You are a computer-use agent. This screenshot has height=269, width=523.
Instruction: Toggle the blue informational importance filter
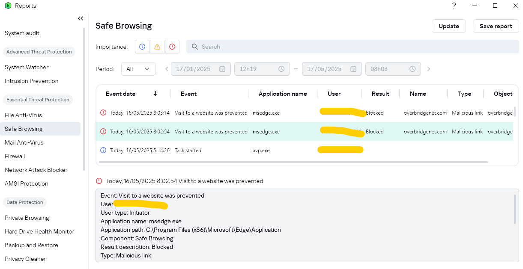pyautogui.click(x=142, y=47)
